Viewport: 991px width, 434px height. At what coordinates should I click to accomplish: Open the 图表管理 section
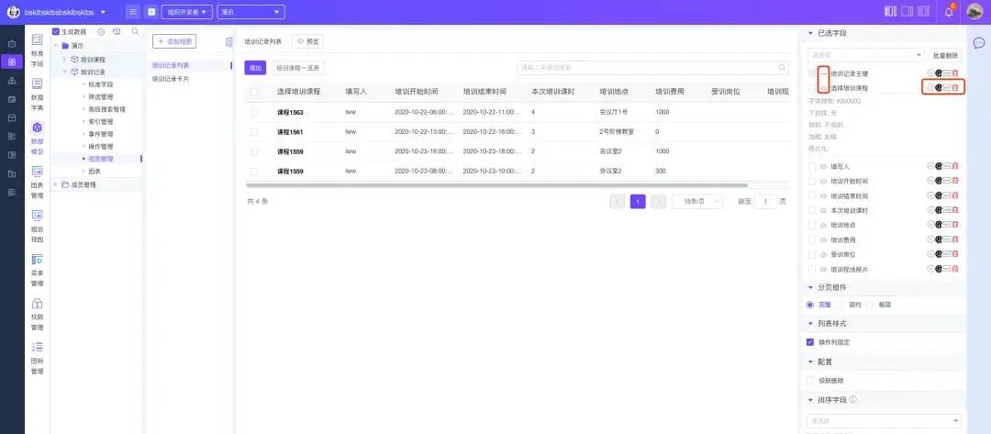38,182
